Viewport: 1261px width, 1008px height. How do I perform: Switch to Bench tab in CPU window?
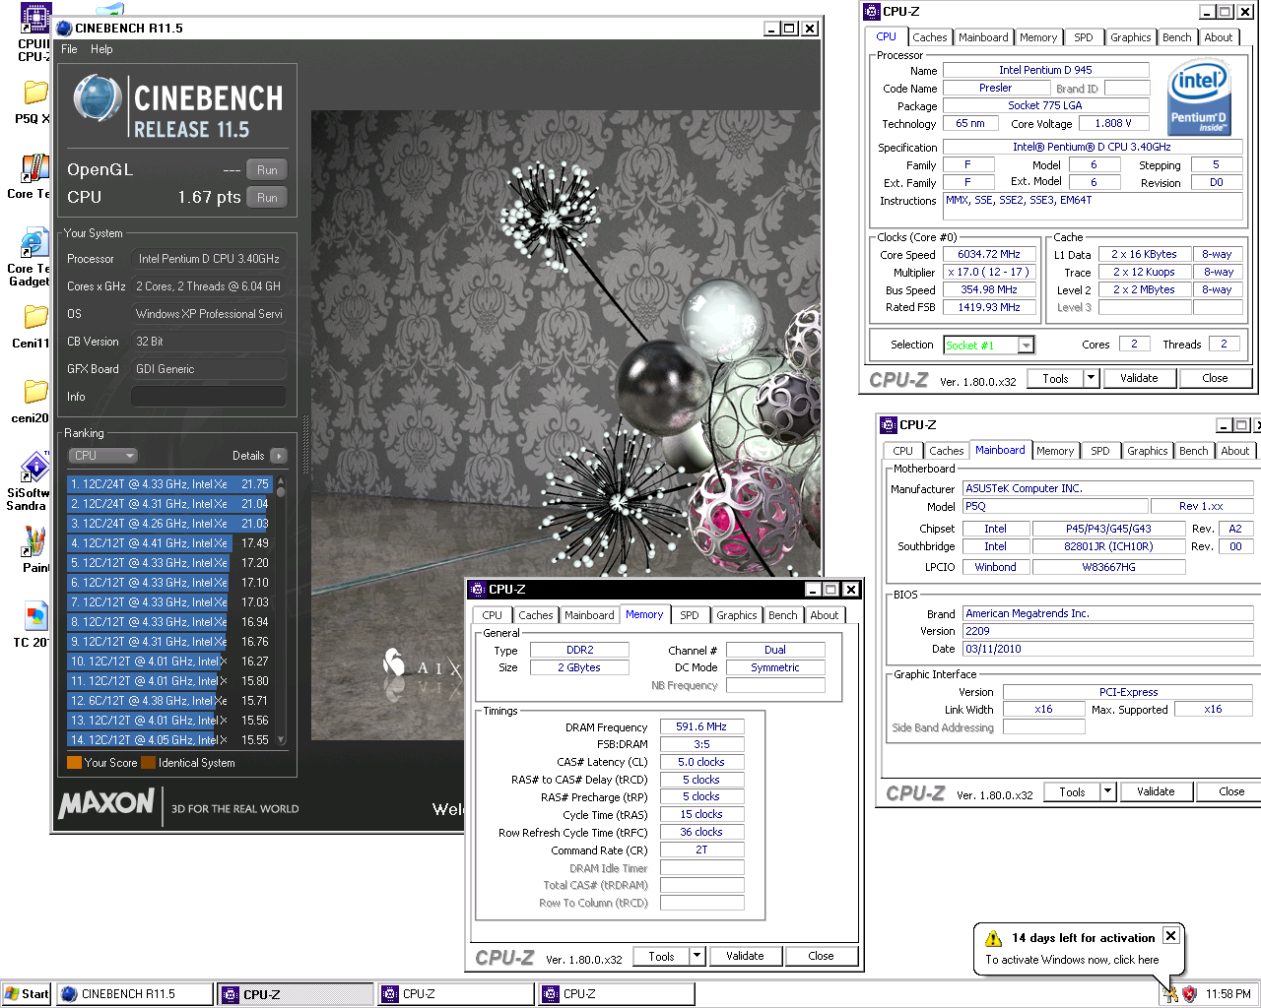click(1176, 37)
